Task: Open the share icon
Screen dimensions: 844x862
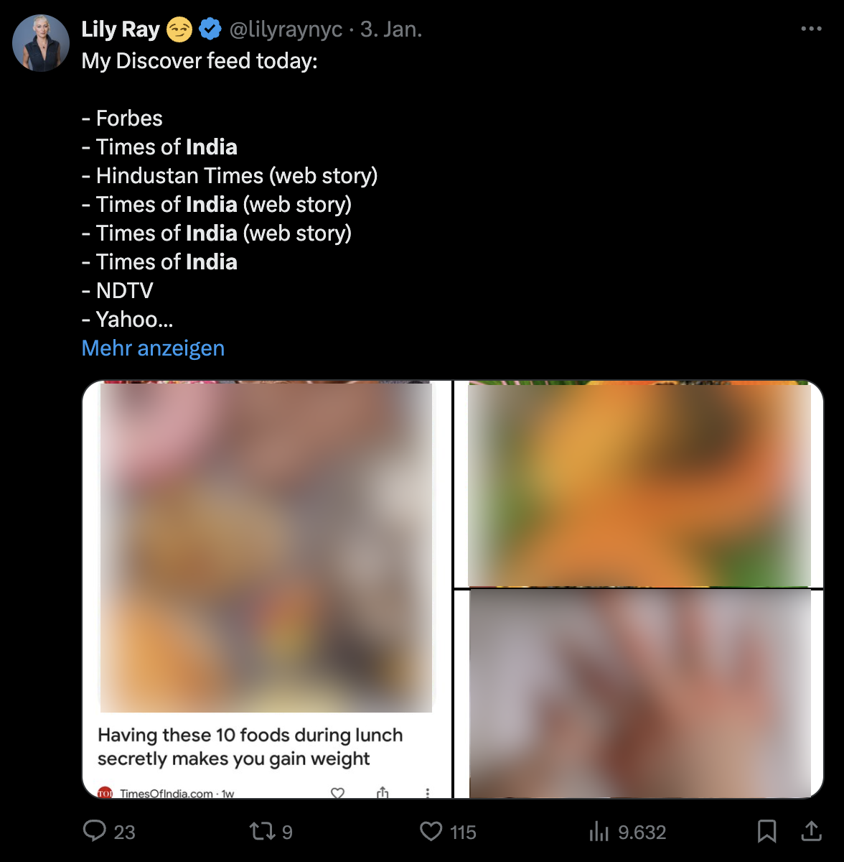Action: click(x=812, y=831)
